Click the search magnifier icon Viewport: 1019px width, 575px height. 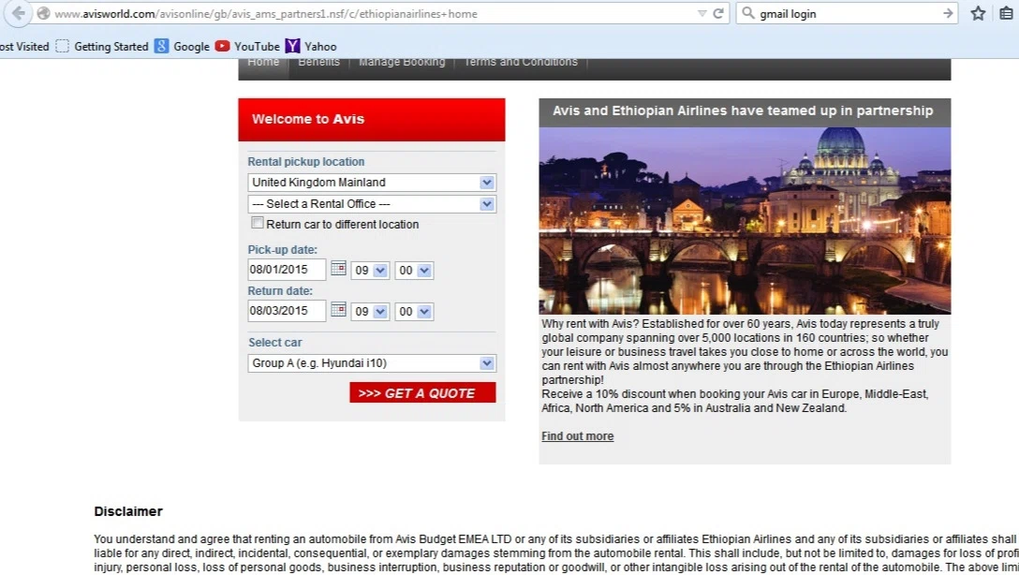click(x=748, y=13)
